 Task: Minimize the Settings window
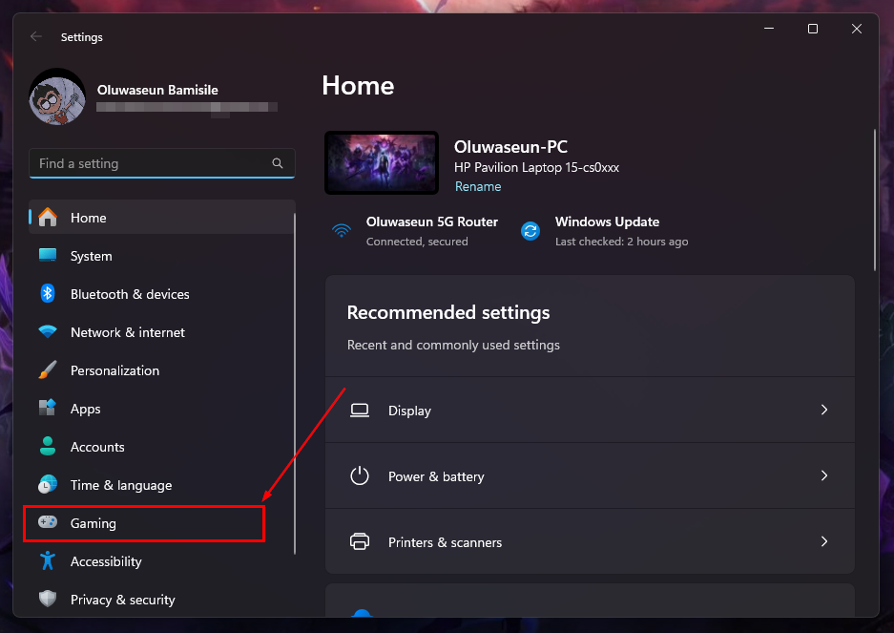pyautogui.click(x=769, y=29)
